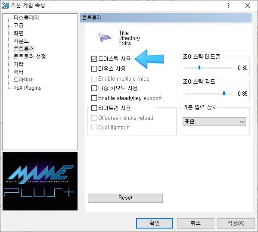This screenshot has width=258, height=232.
Task: Click the 조이스틱 데드존 slider thumb
Action: [x=199, y=68]
